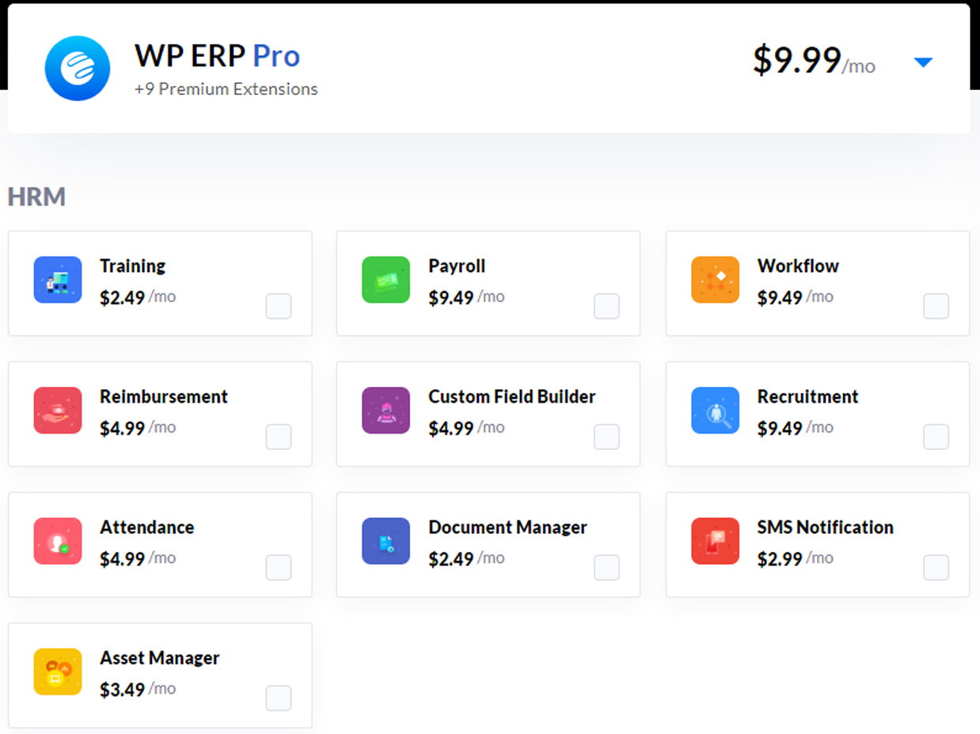The width and height of the screenshot is (980, 734).
Task: Click the $9.99/mo Pro price
Action: click(x=814, y=61)
